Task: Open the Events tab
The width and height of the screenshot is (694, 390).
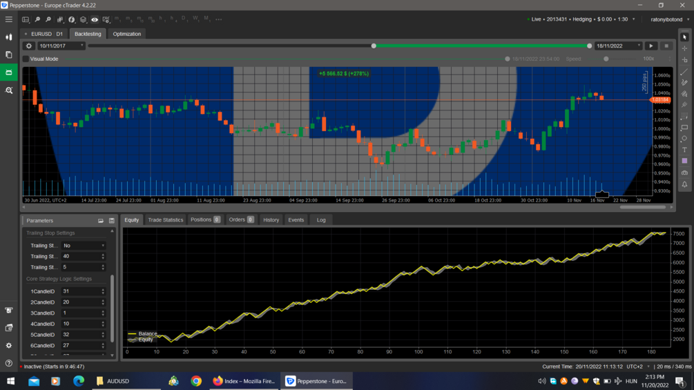Action: [296, 220]
